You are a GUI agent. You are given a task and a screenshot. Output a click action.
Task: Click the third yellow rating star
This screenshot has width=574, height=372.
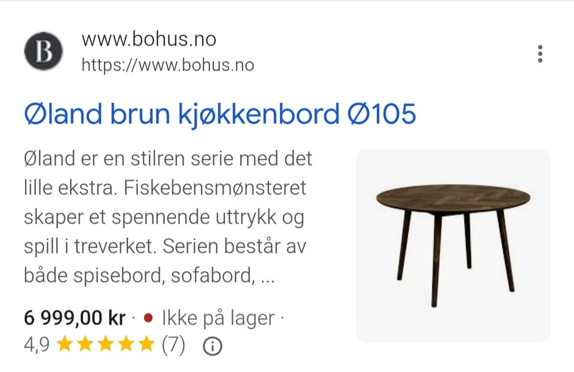(106, 344)
